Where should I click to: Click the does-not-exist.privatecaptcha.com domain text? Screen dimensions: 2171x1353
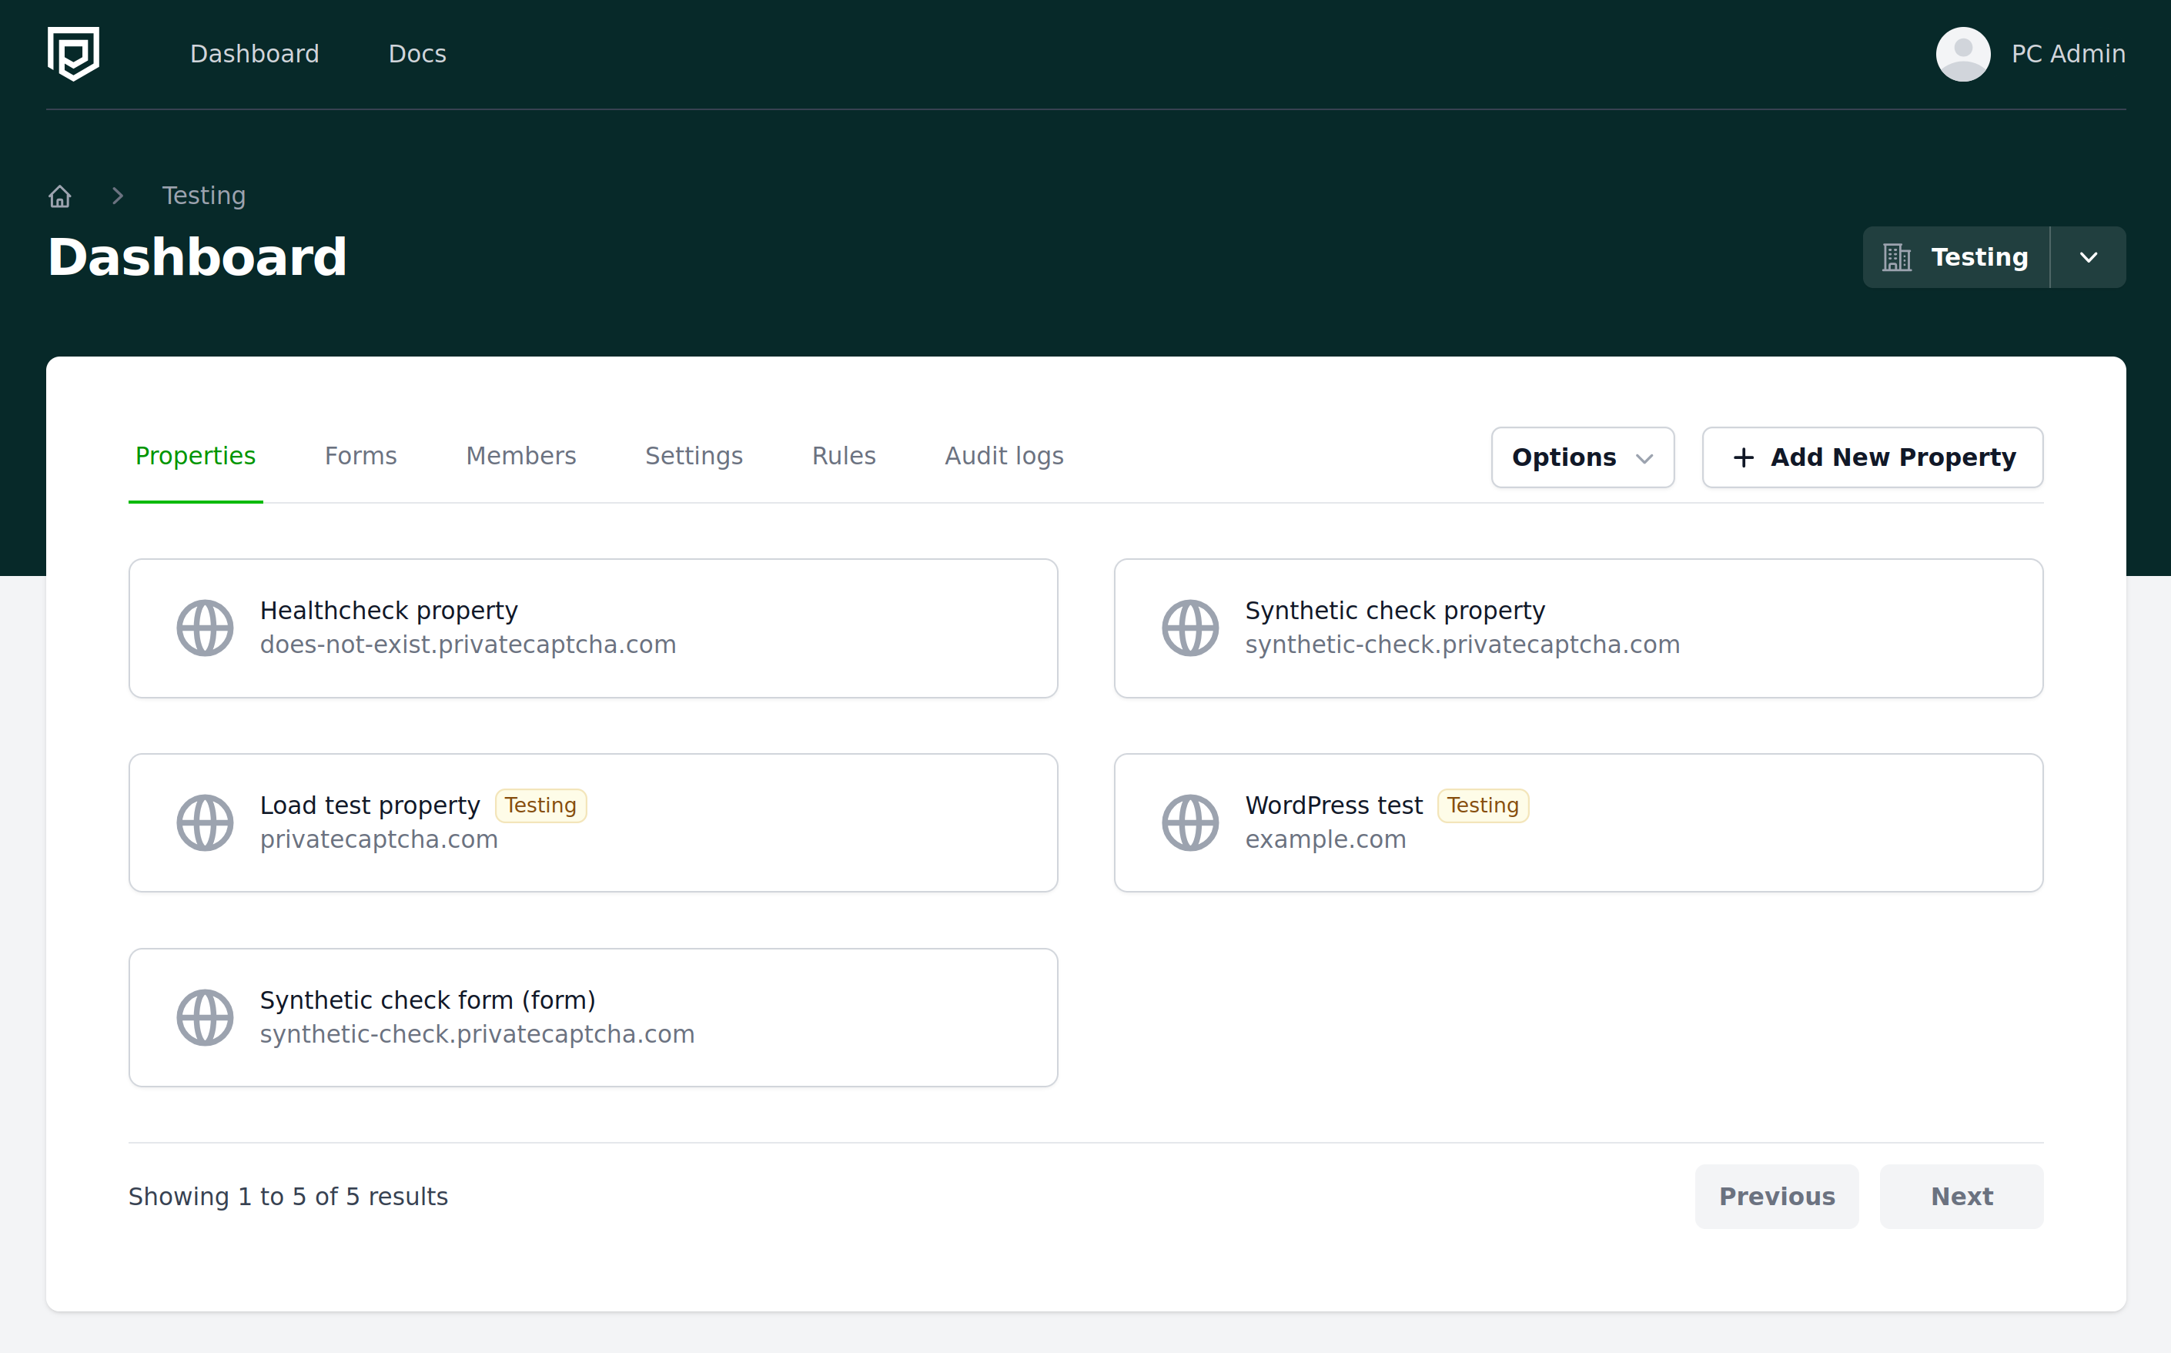468,645
